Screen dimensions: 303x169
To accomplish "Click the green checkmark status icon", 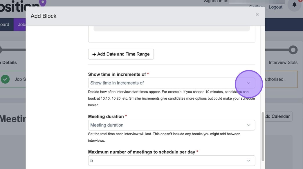I will [5, 79].
